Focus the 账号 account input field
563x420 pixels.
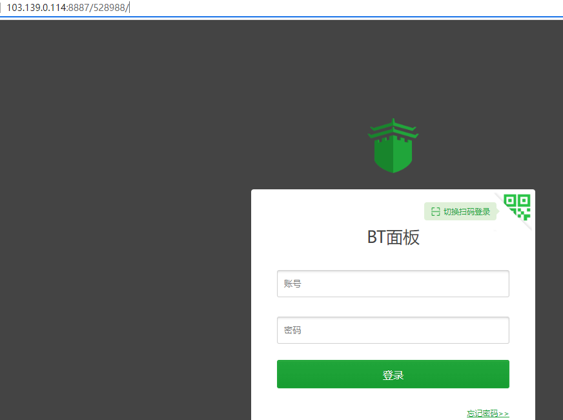393,284
